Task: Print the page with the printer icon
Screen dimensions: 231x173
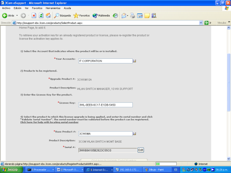Action: point(132,15)
